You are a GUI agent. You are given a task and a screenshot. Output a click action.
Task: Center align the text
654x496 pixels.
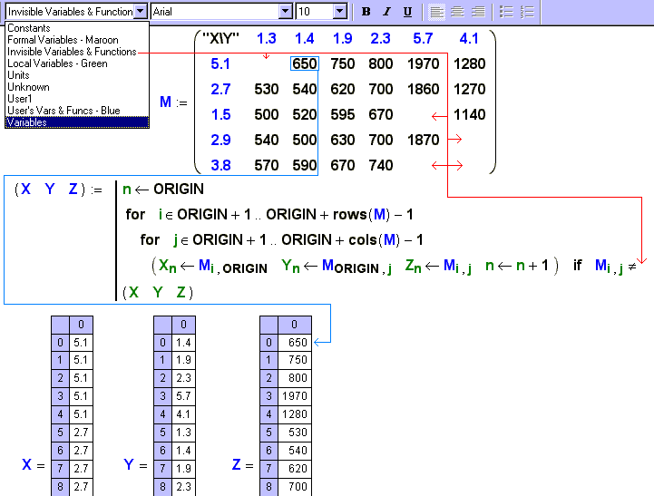(x=457, y=12)
